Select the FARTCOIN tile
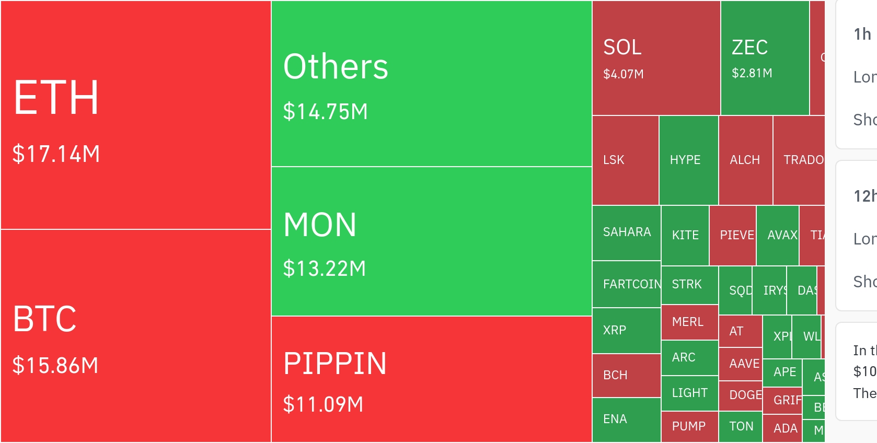 (x=626, y=284)
